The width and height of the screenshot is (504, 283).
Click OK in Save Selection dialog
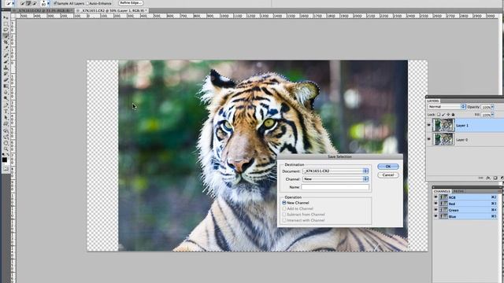coord(388,167)
